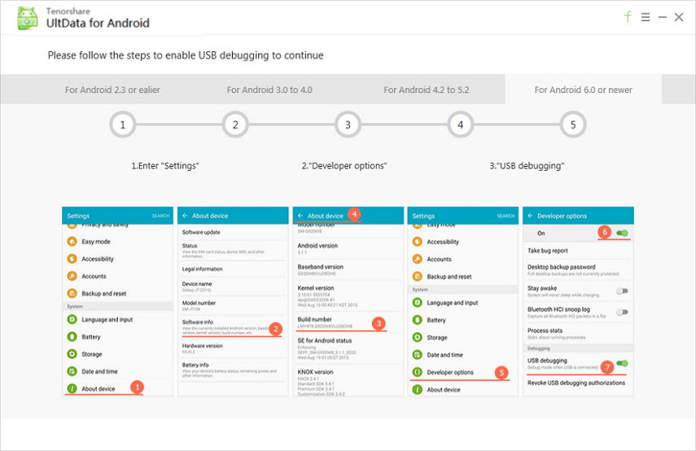Screen dimensions: 696x451
Task: Click the KNOX version row
Action: [348, 382]
